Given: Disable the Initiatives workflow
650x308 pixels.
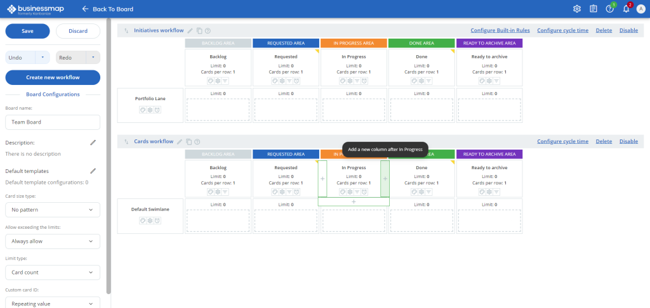Looking at the screenshot, I should (628, 30).
